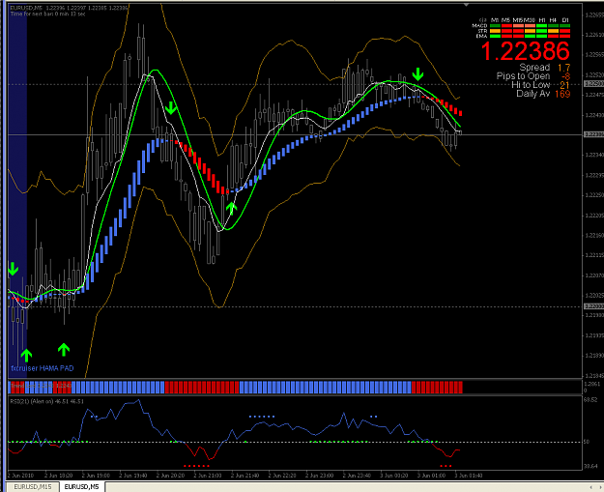The image size is (604, 492).
Task: Click the '2 Jun 19:00' time axis label
Action: tap(96, 476)
